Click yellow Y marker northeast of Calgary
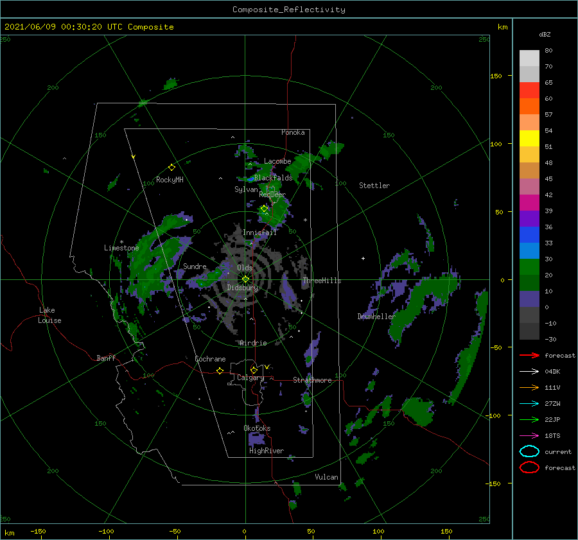The image size is (578, 540). (x=267, y=367)
